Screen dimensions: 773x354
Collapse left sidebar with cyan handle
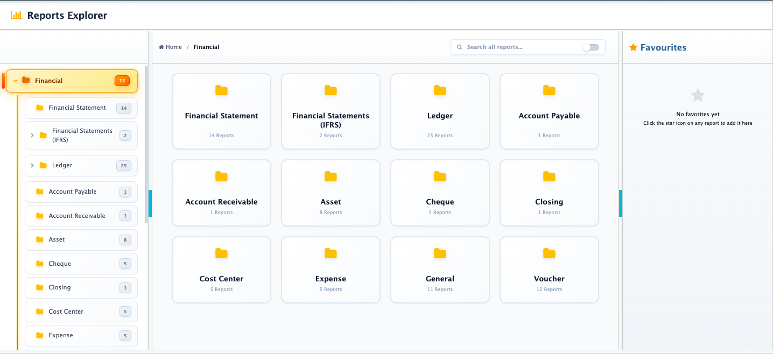click(150, 203)
